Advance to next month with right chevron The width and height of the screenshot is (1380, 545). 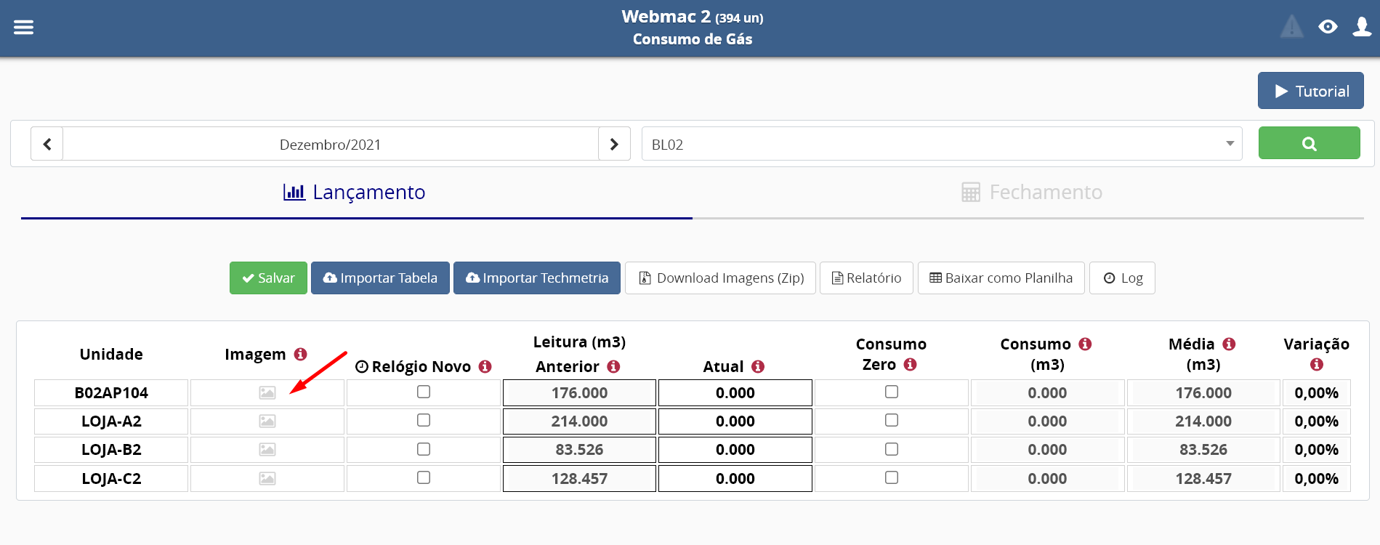click(614, 144)
